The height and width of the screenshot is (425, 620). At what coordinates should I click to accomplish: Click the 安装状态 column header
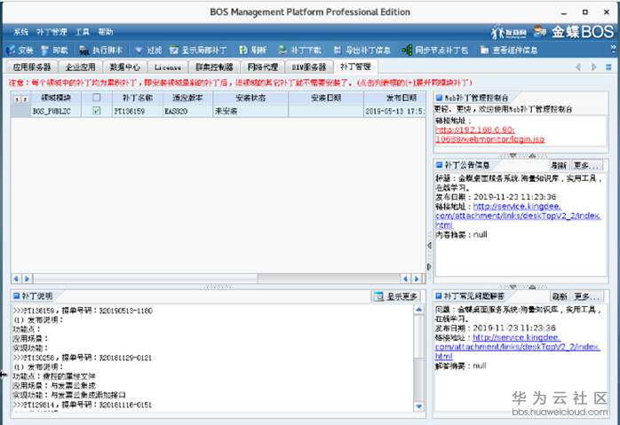250,98
